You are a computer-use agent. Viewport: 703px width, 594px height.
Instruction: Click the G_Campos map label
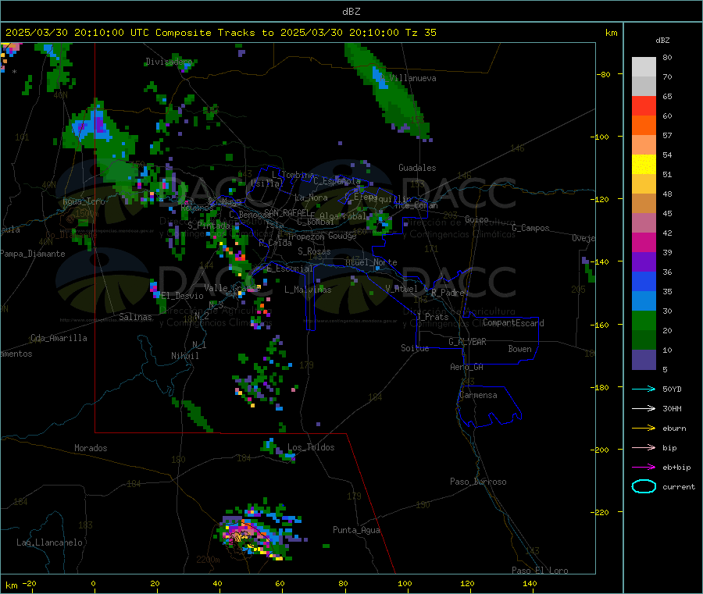tap(530, 228)
